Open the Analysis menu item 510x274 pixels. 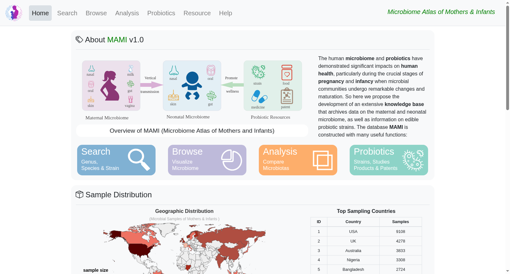pos(127,13)
